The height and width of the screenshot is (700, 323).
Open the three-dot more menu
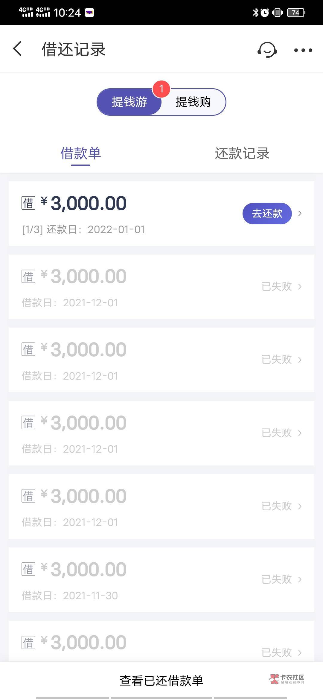coord(303,50)
